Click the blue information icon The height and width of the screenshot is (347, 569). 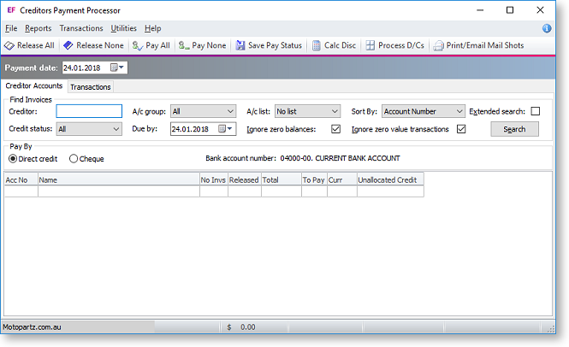[x=547, y=28]
